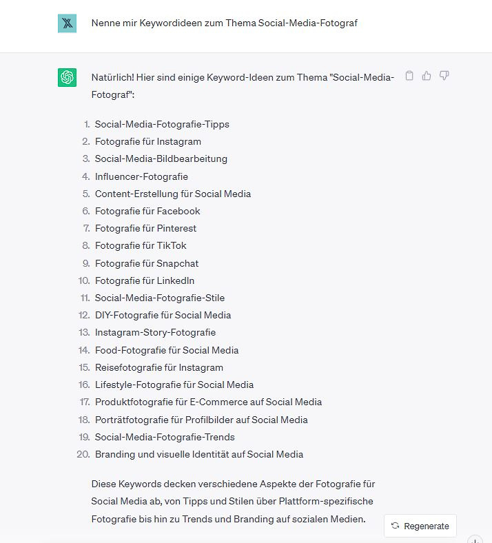Screen dimensions: 492x543
Task: Select the "Fotografie für Instagram" list entry
Action: click(148, 142)
